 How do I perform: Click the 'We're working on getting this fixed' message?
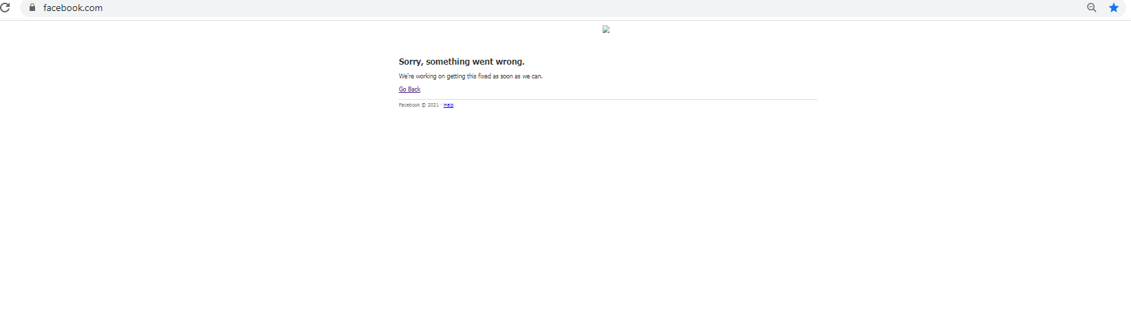(471, 76)
